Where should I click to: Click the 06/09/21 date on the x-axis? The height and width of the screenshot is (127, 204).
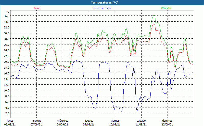(x=10, y=124)
